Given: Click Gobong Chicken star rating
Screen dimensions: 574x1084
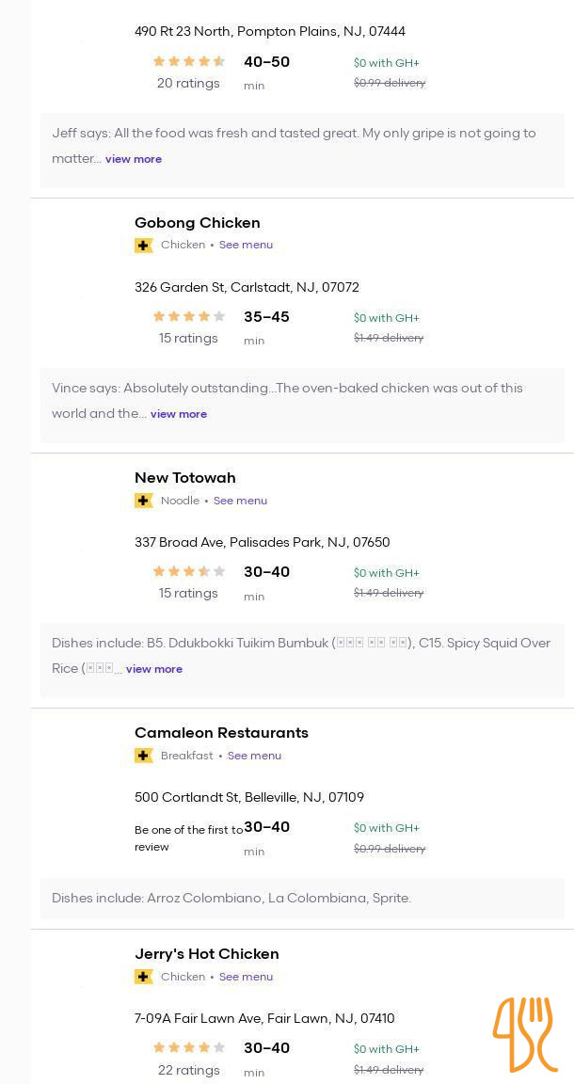Looking at the screenshot, I should tap(189, 317).
